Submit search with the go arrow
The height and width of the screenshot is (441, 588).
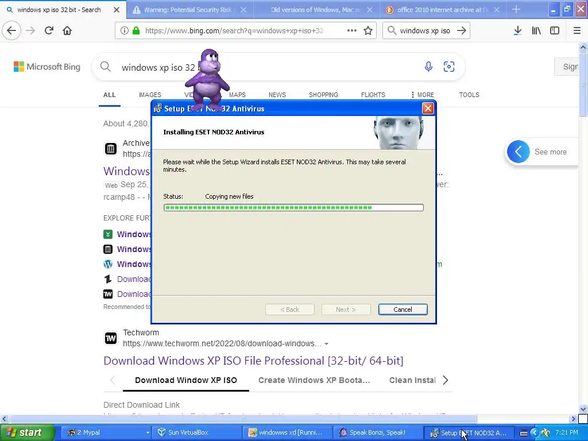click(x=462, y=30)
